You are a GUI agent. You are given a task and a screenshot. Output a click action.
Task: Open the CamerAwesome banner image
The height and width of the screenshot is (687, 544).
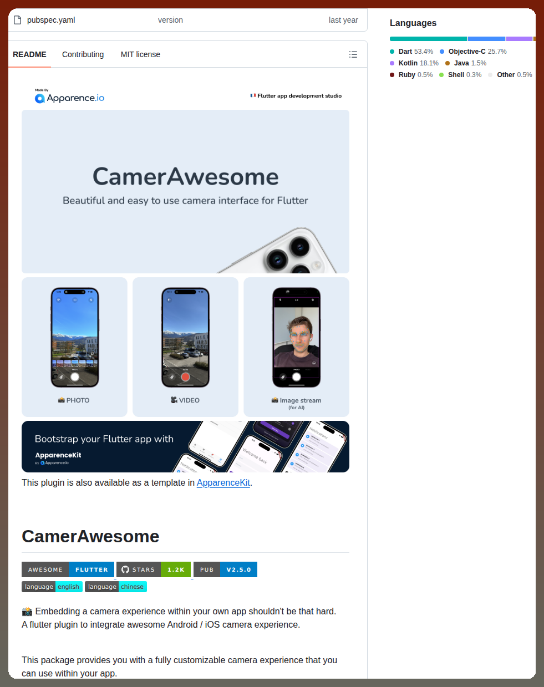185,191
